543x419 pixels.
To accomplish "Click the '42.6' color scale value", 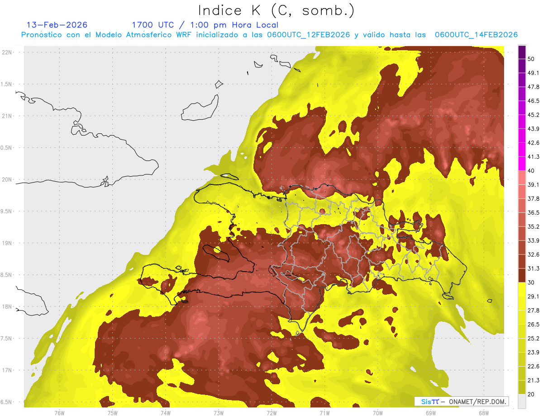I will [533, 143].
